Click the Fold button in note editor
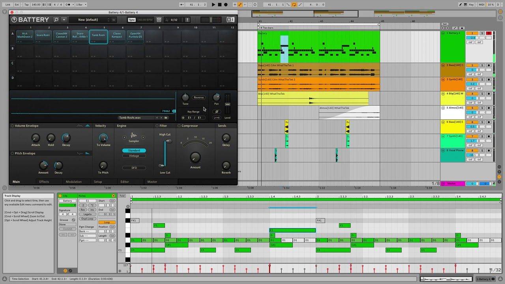This screenshot has height=284, width=505. (x=122, y=196)
